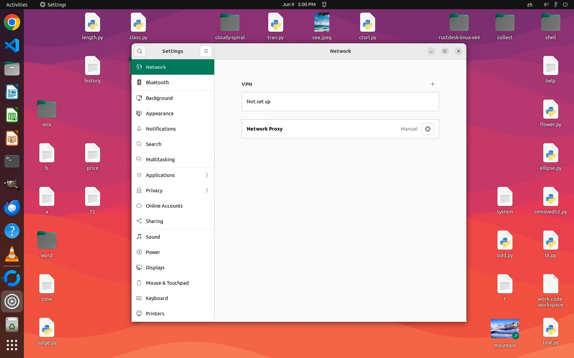Screen dimensions: 574x358
Task: Go to Displays settings panel
Action: 173,268
